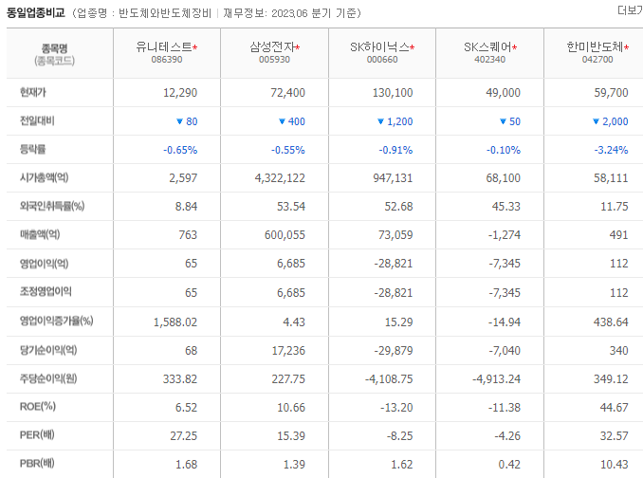The image size is (643, 478).
Task: Click the 동일업종비교 section title
Action: (36, 12)
